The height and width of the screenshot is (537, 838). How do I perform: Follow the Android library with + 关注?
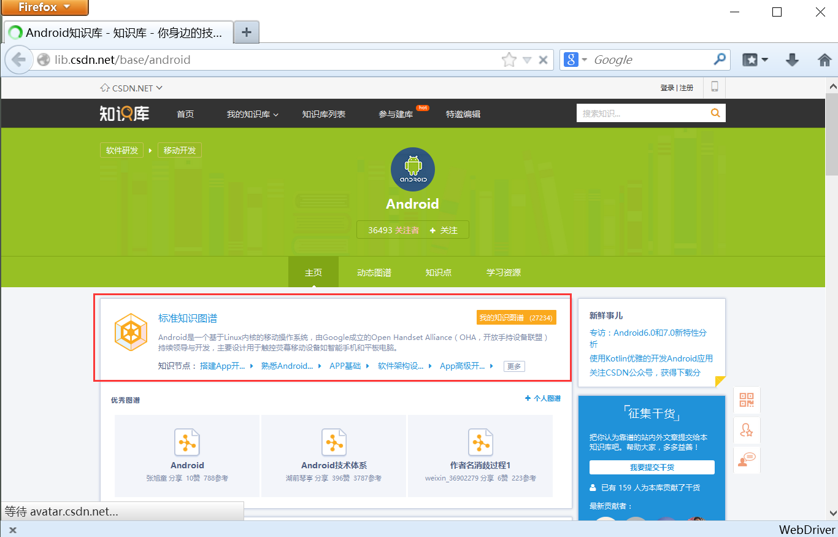click(444, 230)
